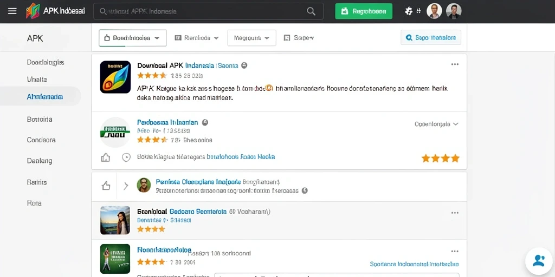Open more options for Download APK card
Screen dimensions: 555x277
(455, 64)
